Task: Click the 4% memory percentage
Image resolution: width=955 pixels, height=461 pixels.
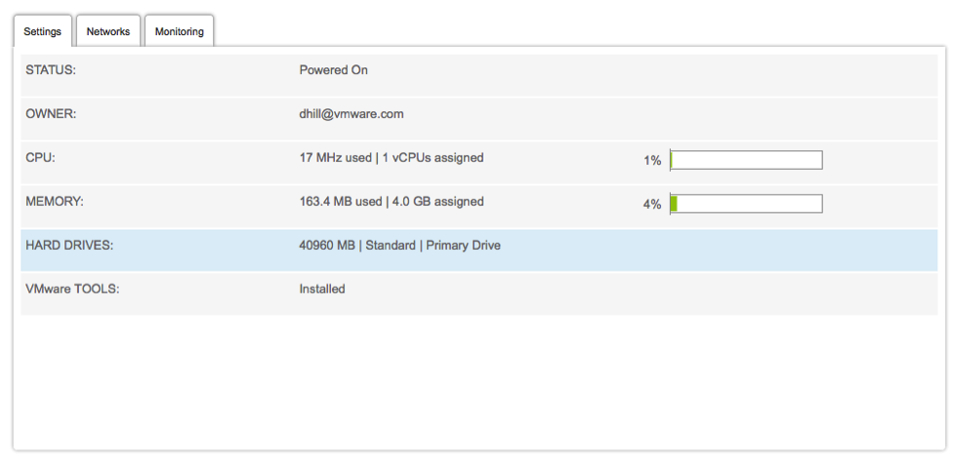Action: pos(652,205)
